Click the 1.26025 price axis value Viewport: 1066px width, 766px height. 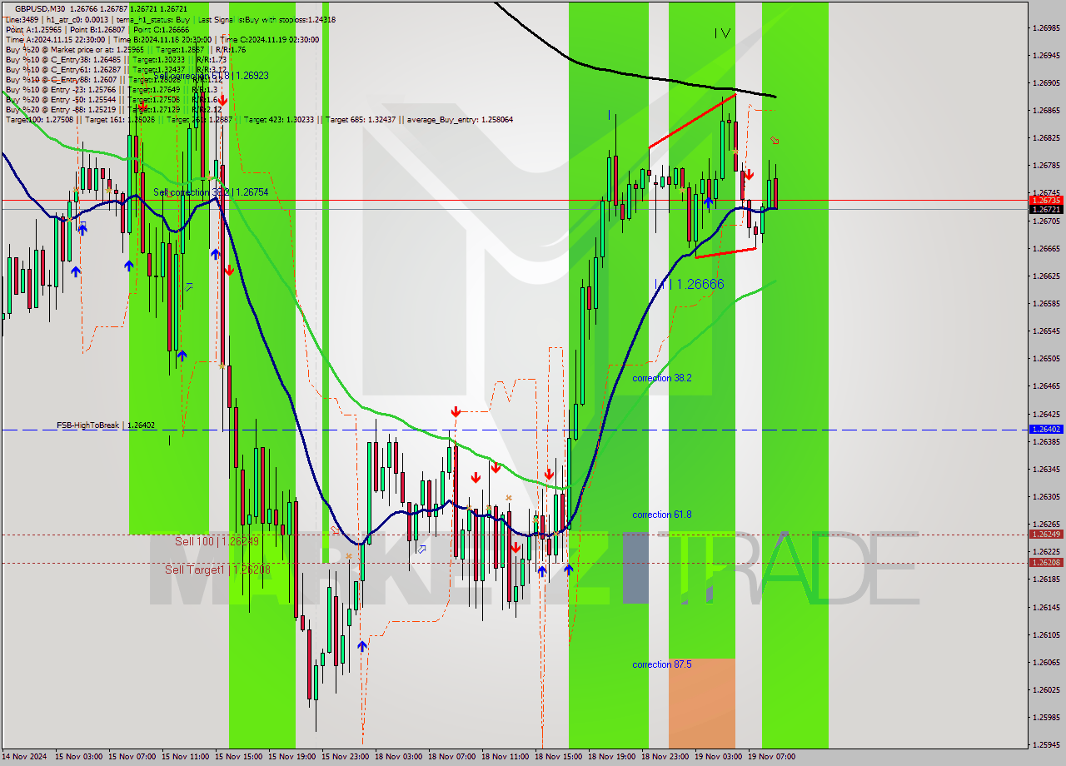tap(1046, 690)
